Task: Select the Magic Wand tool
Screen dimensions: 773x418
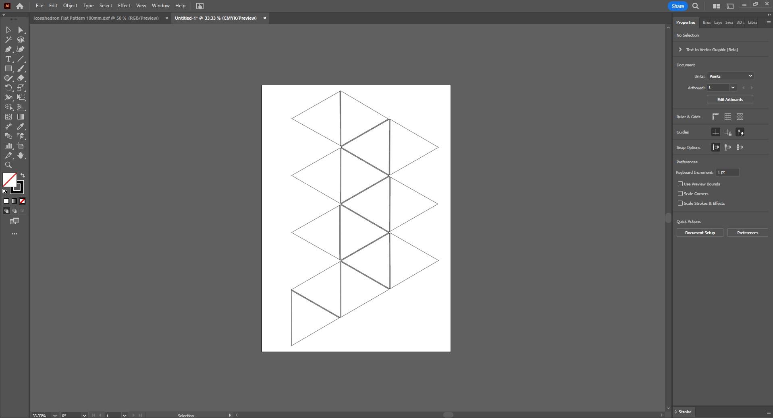Action: [x=8, y=40]
